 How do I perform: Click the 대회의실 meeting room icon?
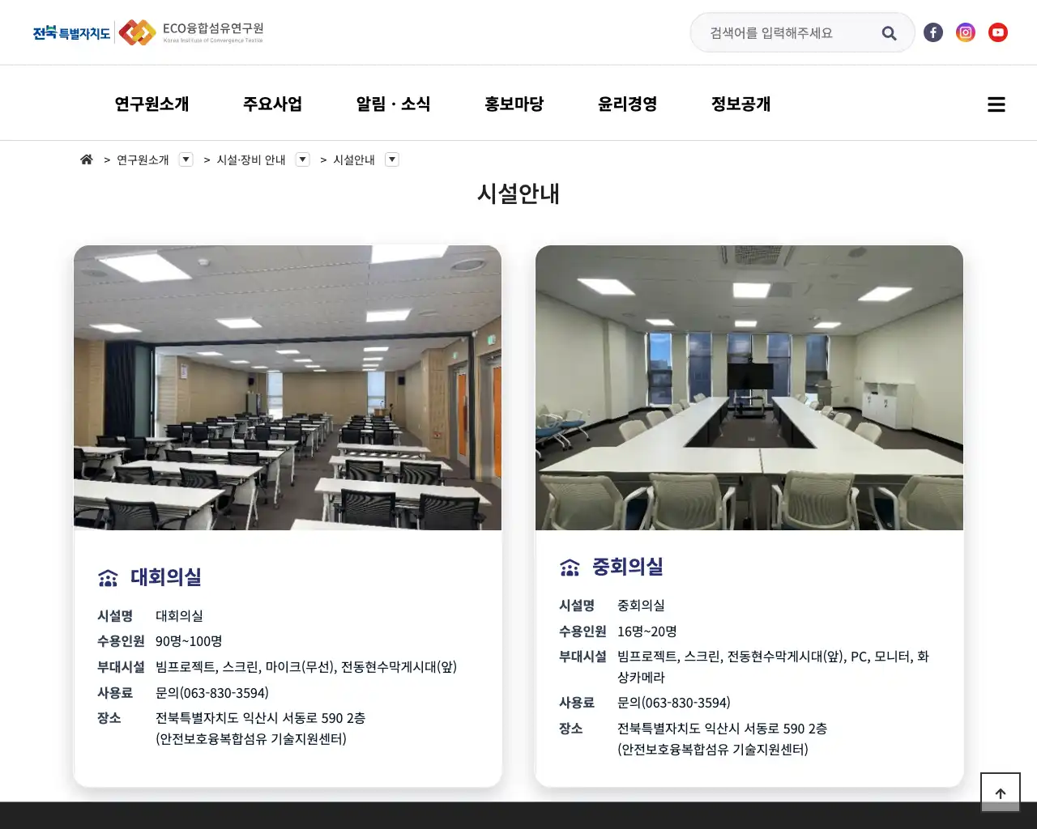[x=108, y=577]
